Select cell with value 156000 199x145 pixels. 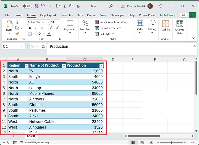pos(85,105)
